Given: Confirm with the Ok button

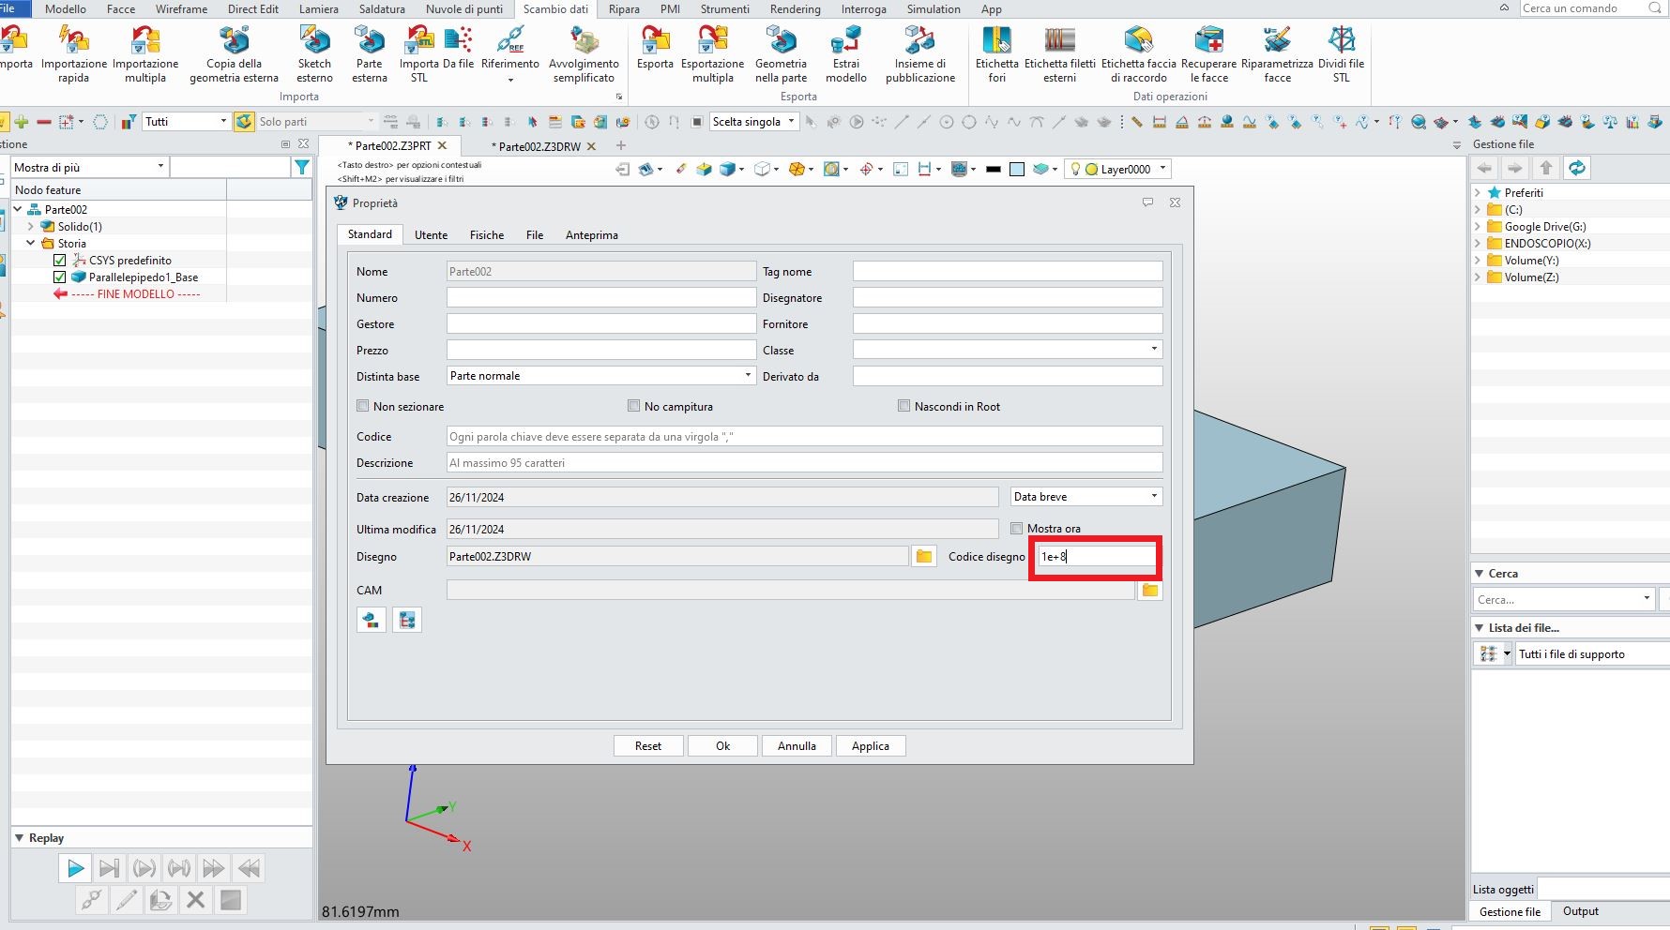Looking at the screenshot, I should click(x=722, y=746).
